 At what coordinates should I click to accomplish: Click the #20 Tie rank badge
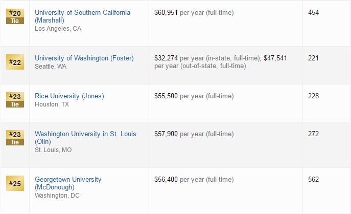(15, 16)
